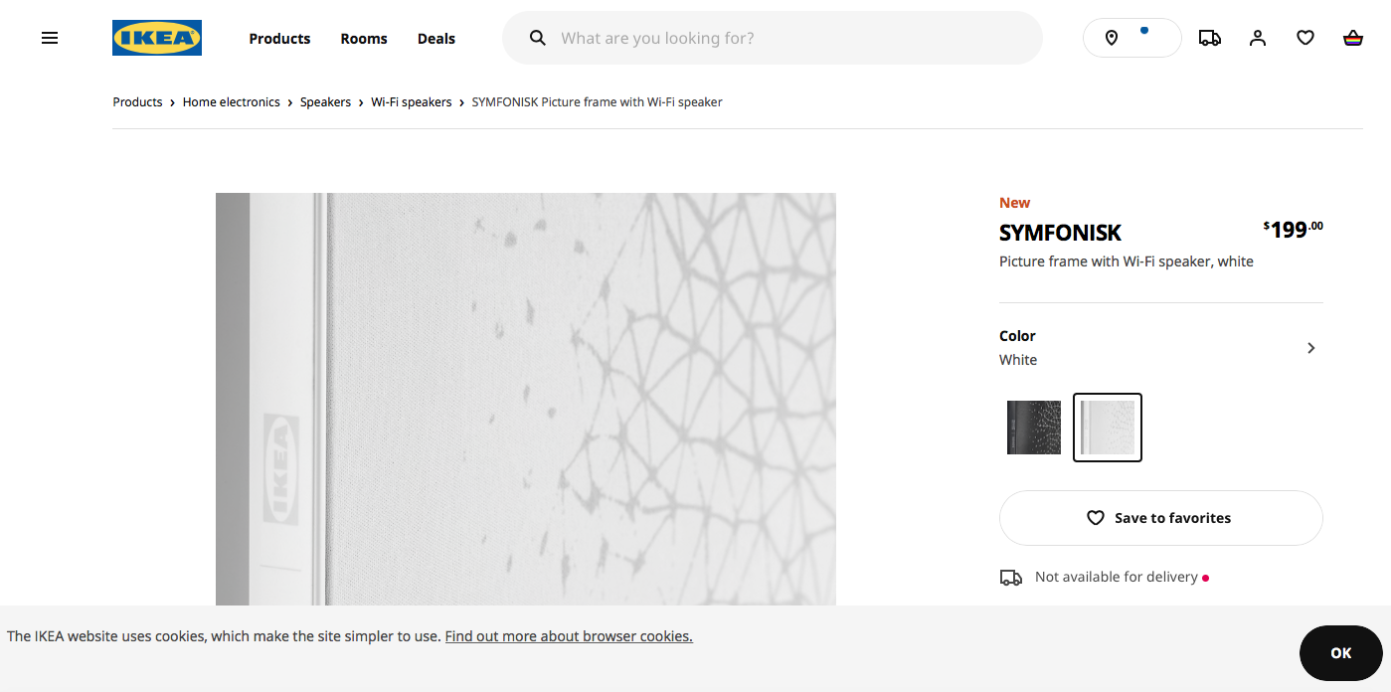Viewport: 1391px width, 692px height.
Task: Open the shopping bag icon
Action: click(1352, 38)
